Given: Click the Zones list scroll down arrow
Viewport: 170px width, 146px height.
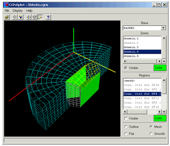Looking at the screenshot, I should point(164,61).
